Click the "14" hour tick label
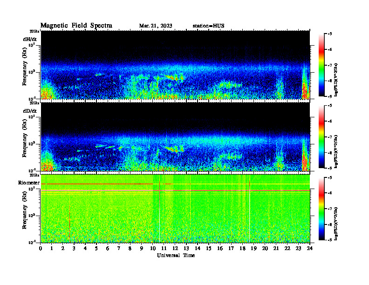Screen dimensions: 369x285 click(198, 248)
